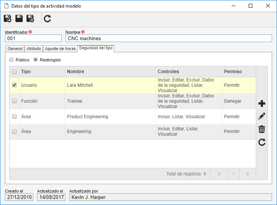The height and width of the screenshot is (205, 277).
Task: Check the Trainee row checkbox
Action: 14,101
